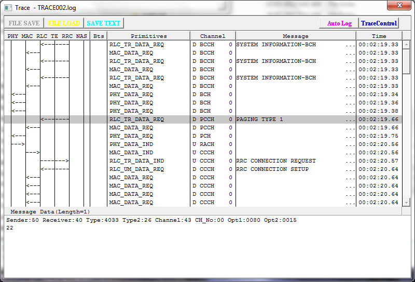Click the timestamp 00:02:19.38
The height and width of the screenshot is (282, 415).
379,111
